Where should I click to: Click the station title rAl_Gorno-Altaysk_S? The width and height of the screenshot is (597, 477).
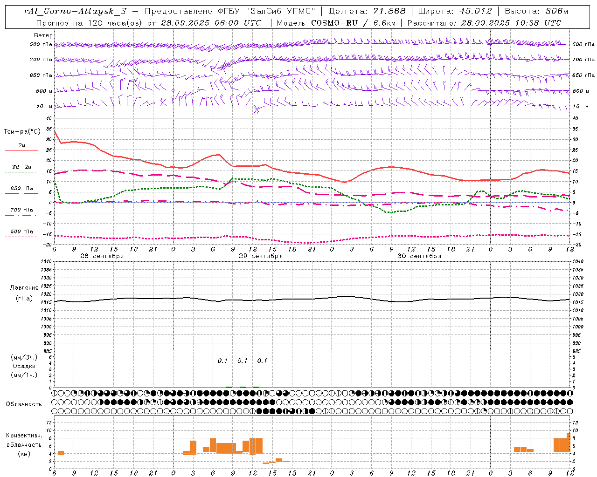click(x=75, y=11)
